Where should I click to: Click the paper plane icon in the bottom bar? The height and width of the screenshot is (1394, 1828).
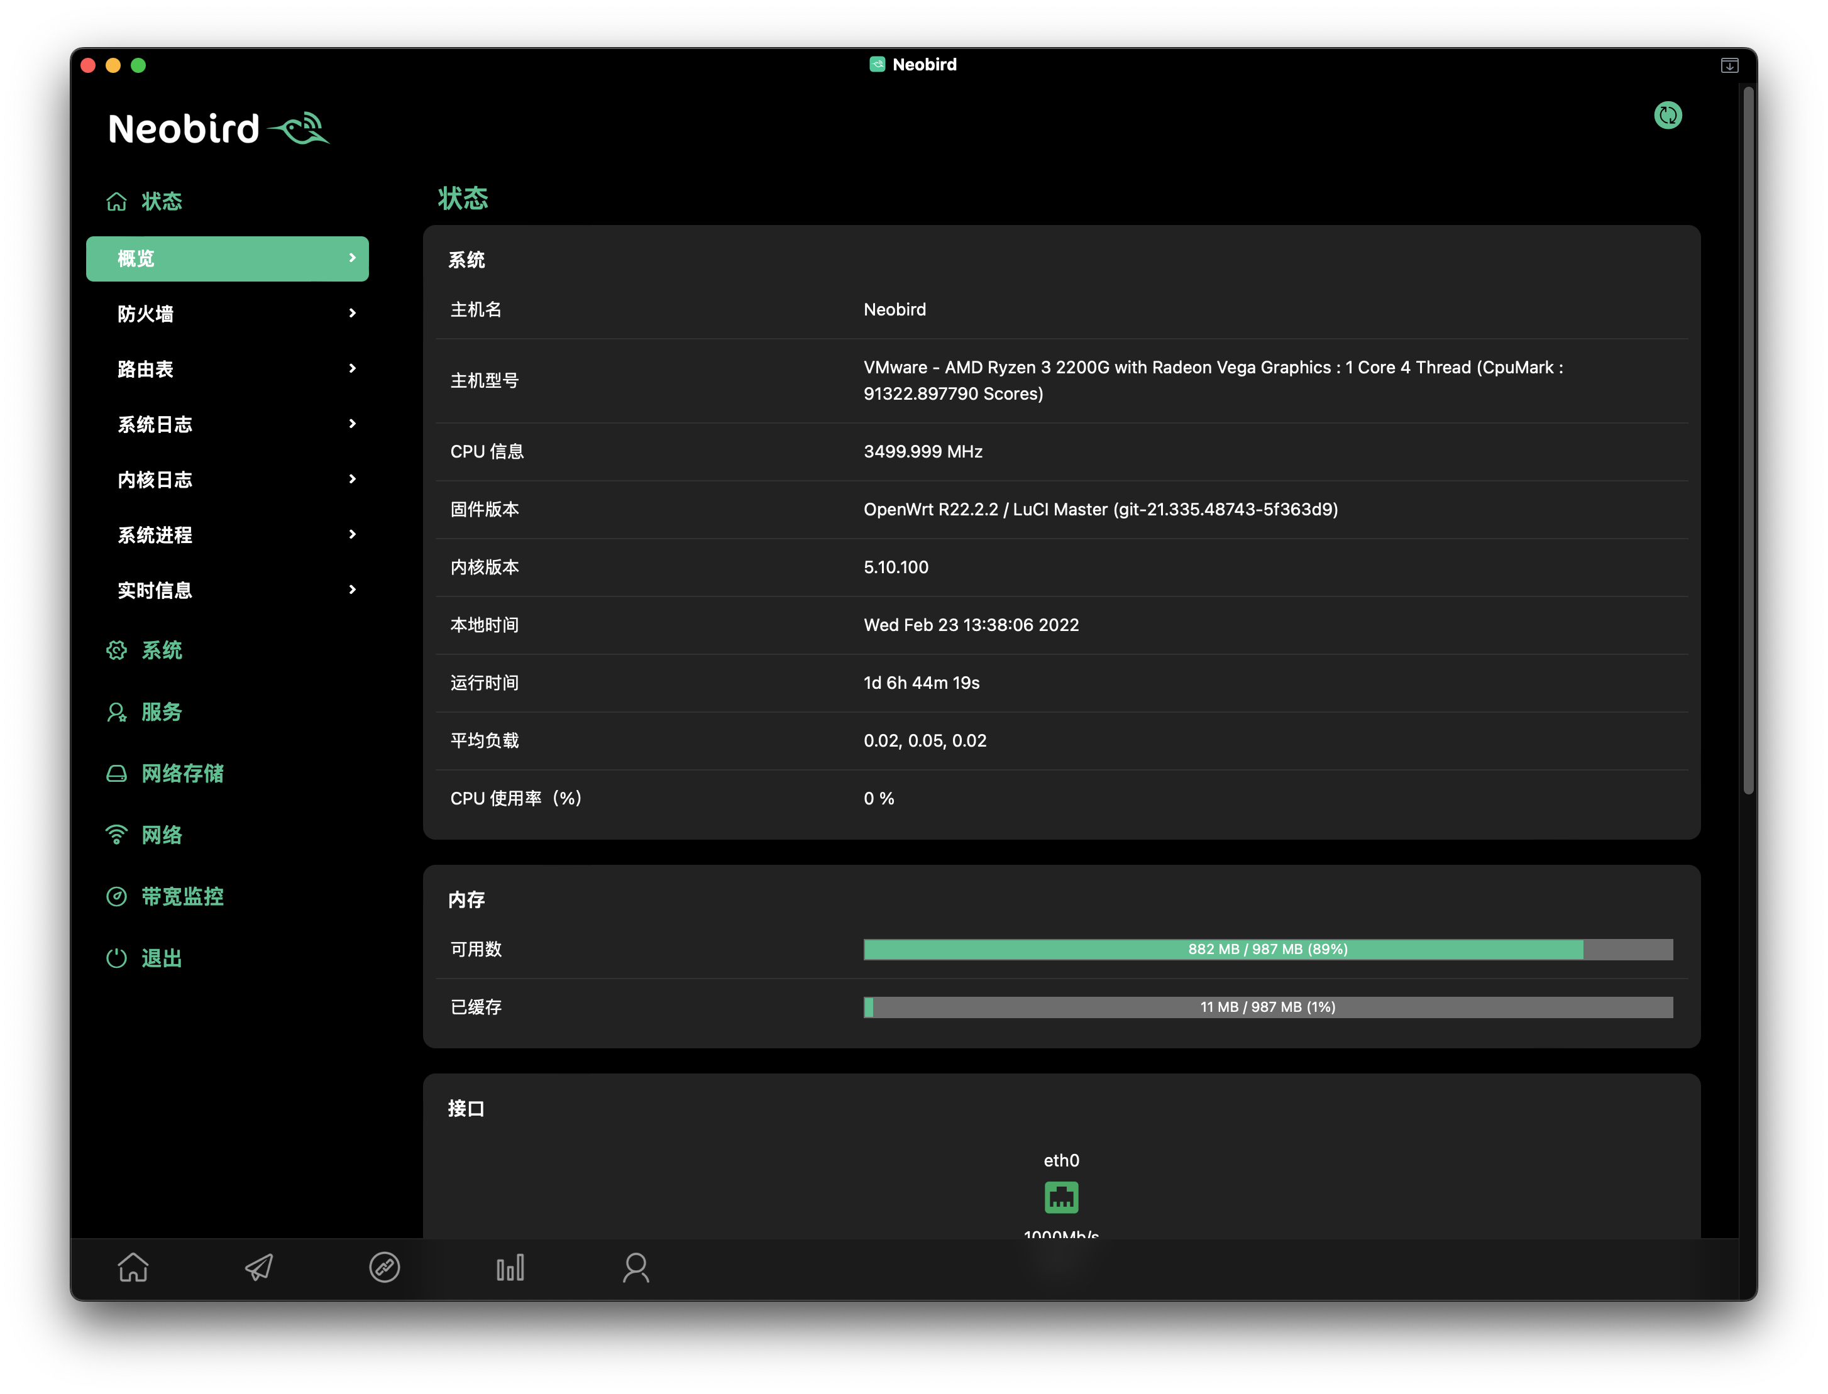coord(259,1267)
